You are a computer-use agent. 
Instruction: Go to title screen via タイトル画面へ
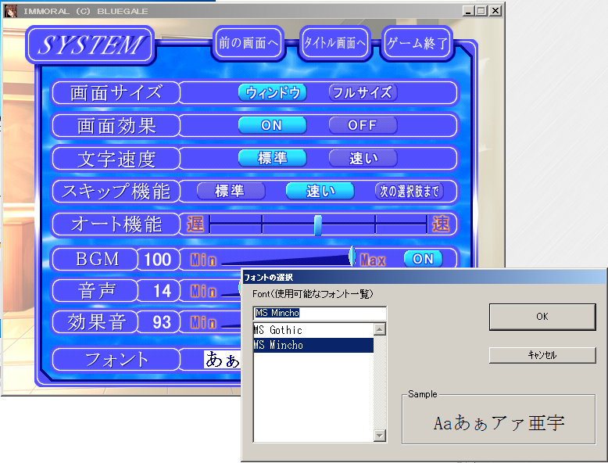[x=334, y=43]
